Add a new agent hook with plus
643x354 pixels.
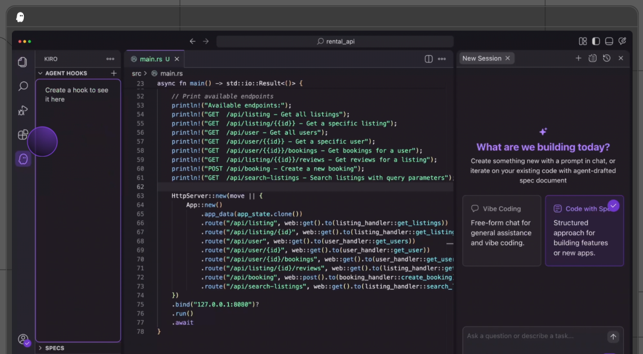click(114, 73)
